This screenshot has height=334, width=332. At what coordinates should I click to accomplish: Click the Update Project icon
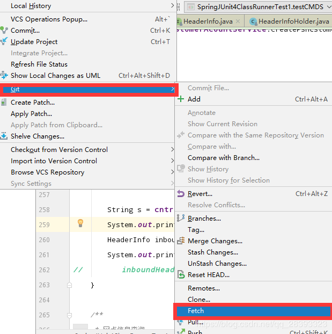(4, 42)
